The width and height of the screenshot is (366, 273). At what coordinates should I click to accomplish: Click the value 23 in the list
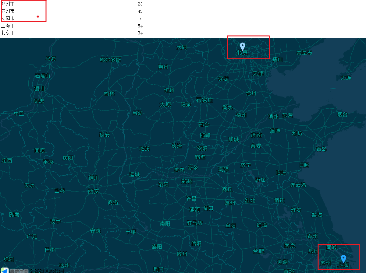point(140,4)
